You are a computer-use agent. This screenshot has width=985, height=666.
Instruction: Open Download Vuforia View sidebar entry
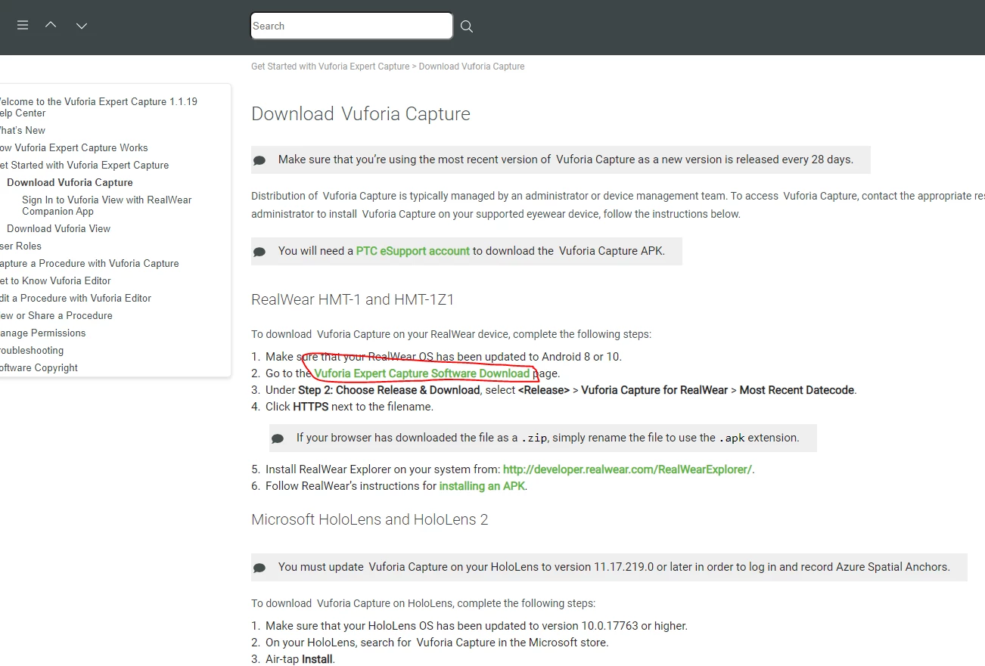[x=58, y=228]
